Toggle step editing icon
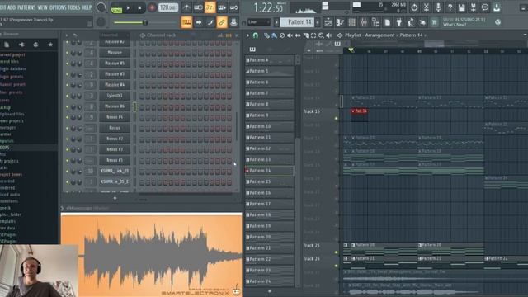This screenshot has width=528, height=297. (210, 22)
